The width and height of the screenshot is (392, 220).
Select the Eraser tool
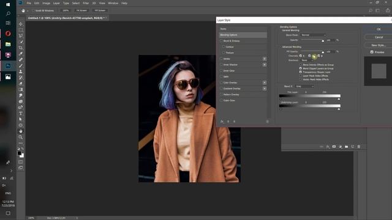pos(21,84)
